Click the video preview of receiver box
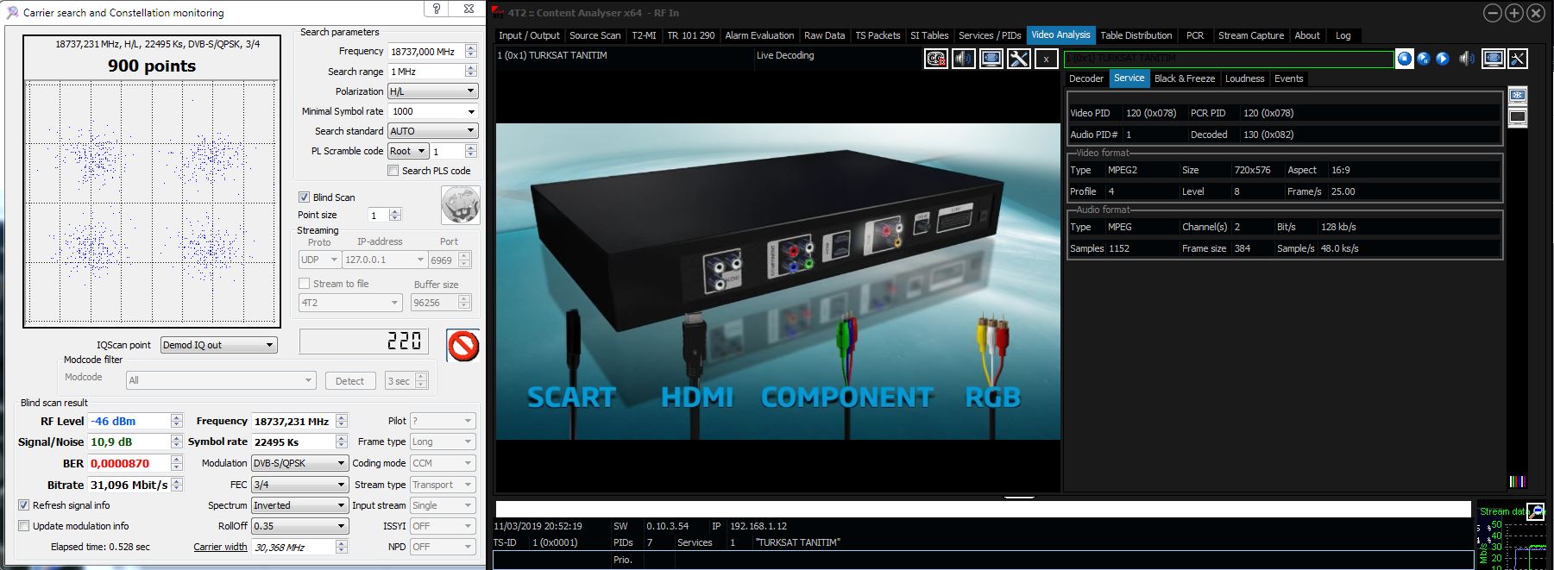This screenshot has width=1554, height=570. click(x=778, y=282)
